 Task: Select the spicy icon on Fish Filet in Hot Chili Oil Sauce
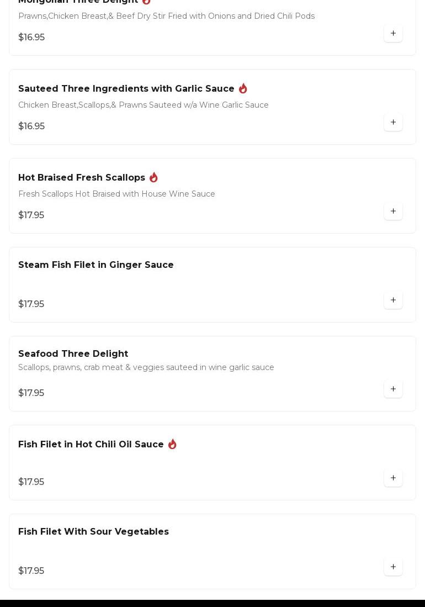tap(172, 444)
